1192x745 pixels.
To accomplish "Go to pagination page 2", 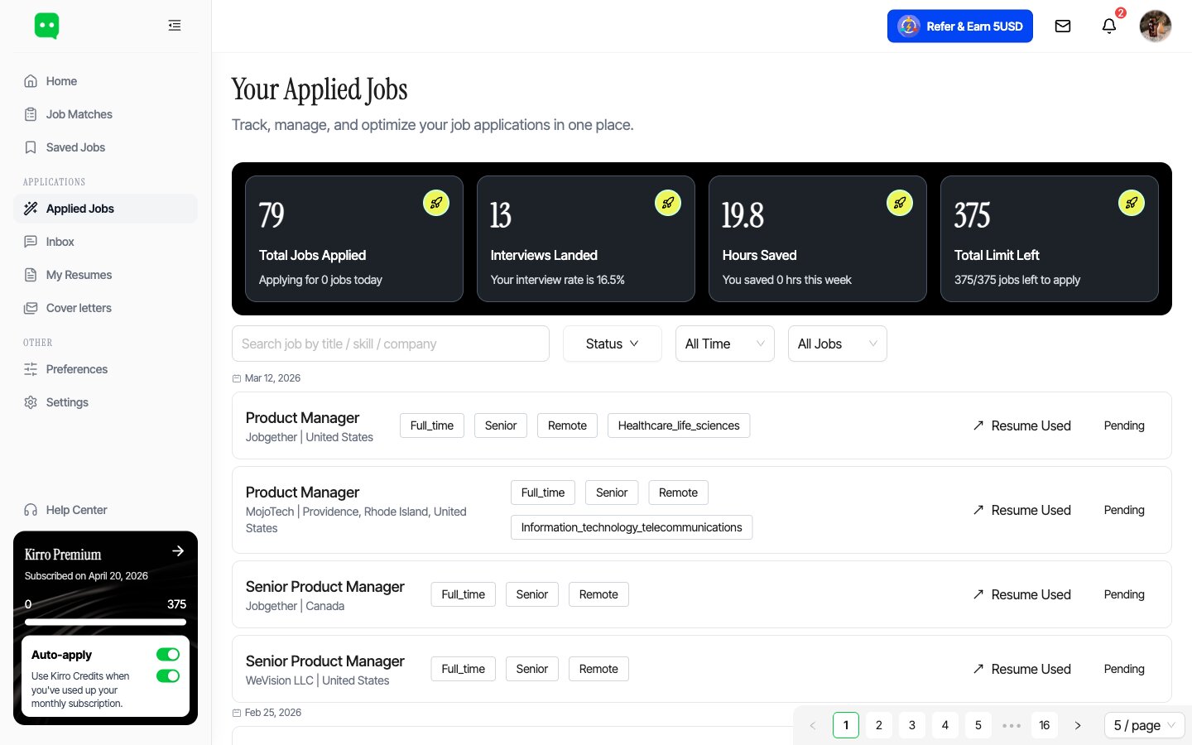I will [x=879, y=725].
